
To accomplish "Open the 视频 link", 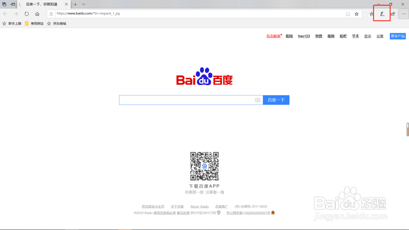I will (331, 36).
